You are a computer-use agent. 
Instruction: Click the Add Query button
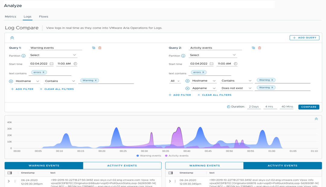coord(304,38)
